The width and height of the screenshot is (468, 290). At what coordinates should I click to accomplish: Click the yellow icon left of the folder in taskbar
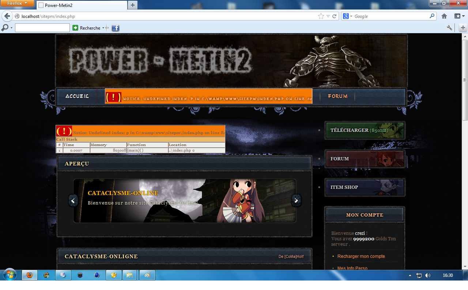113,275
